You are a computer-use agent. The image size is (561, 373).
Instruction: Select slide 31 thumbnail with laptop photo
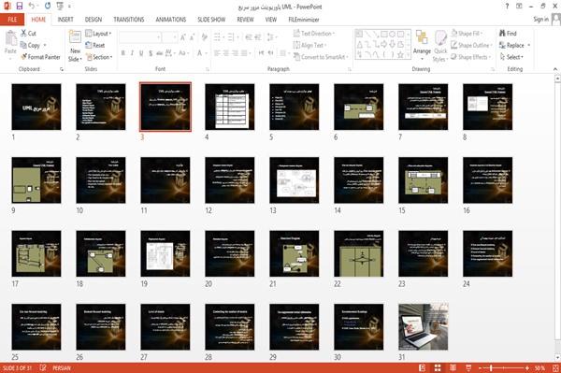pyautogui.click(x=424, y=327)
